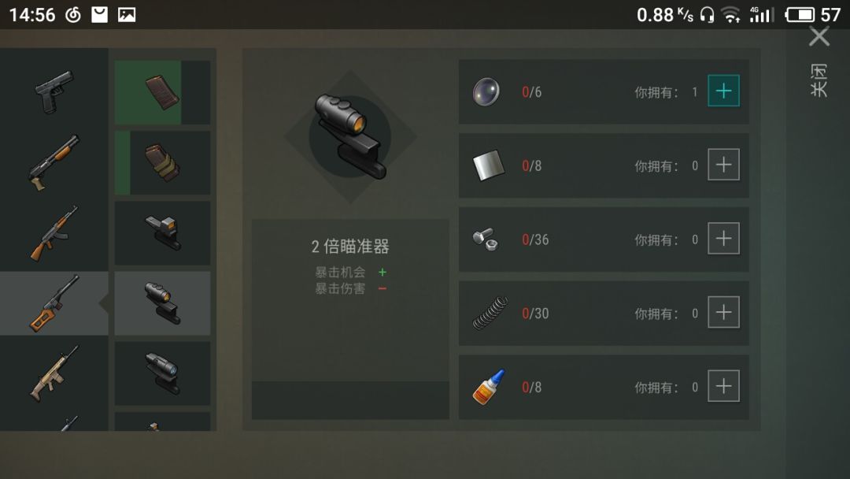Add bolts material 0/36 plus button
Screen dimensions: 850x479
pos(724,238)
